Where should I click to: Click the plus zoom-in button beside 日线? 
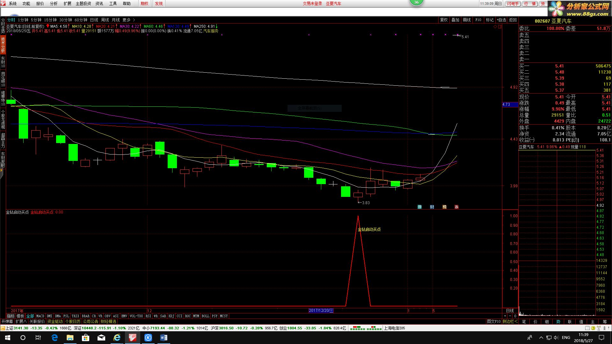click(505, 316)
